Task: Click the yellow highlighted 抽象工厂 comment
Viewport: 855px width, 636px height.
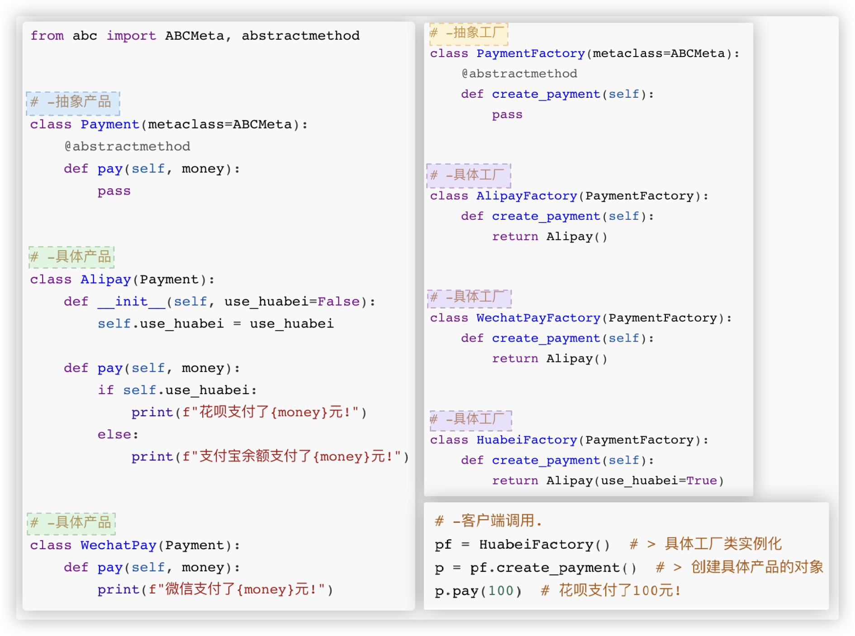Action: [469, 33]
